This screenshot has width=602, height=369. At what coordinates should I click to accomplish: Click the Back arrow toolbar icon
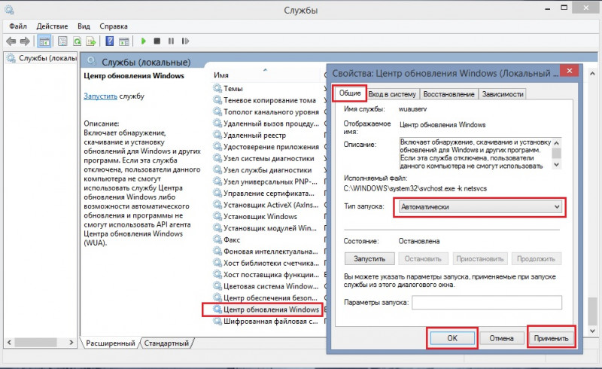coord(11,41)
